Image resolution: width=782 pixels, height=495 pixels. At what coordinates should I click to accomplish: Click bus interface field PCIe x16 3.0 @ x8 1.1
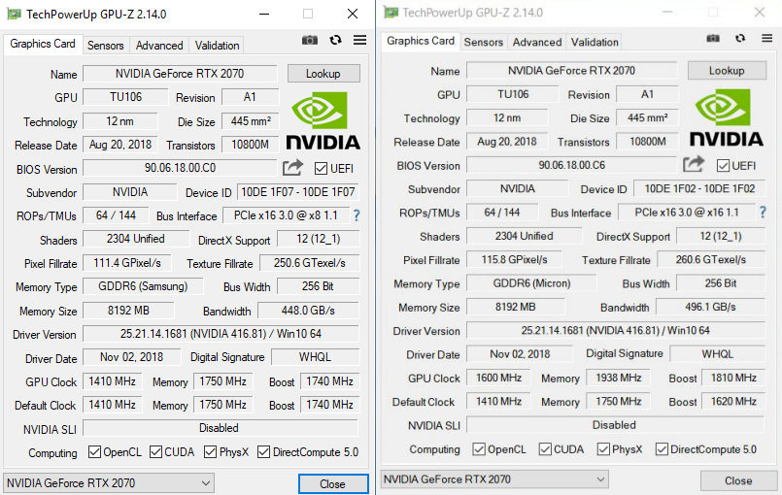[286, 215]
